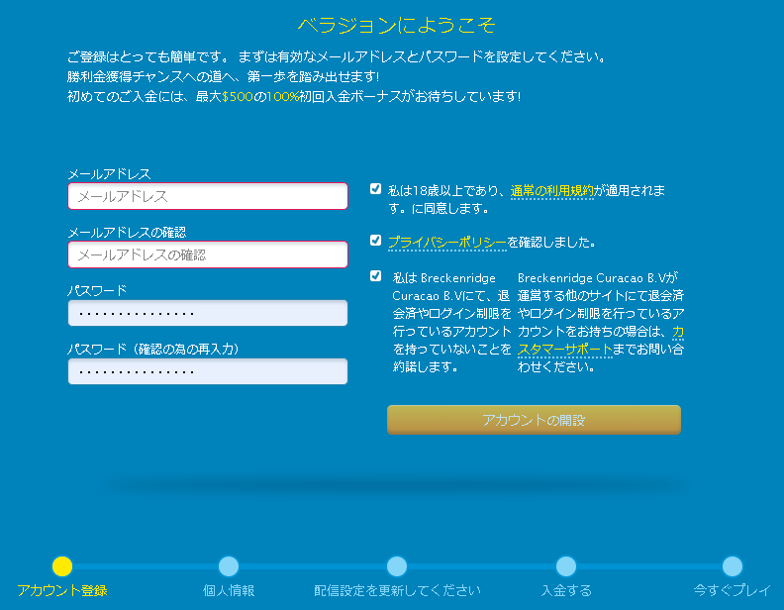Select the パスワード input field
Screen dimensions: 784x610
coord(208,313)
